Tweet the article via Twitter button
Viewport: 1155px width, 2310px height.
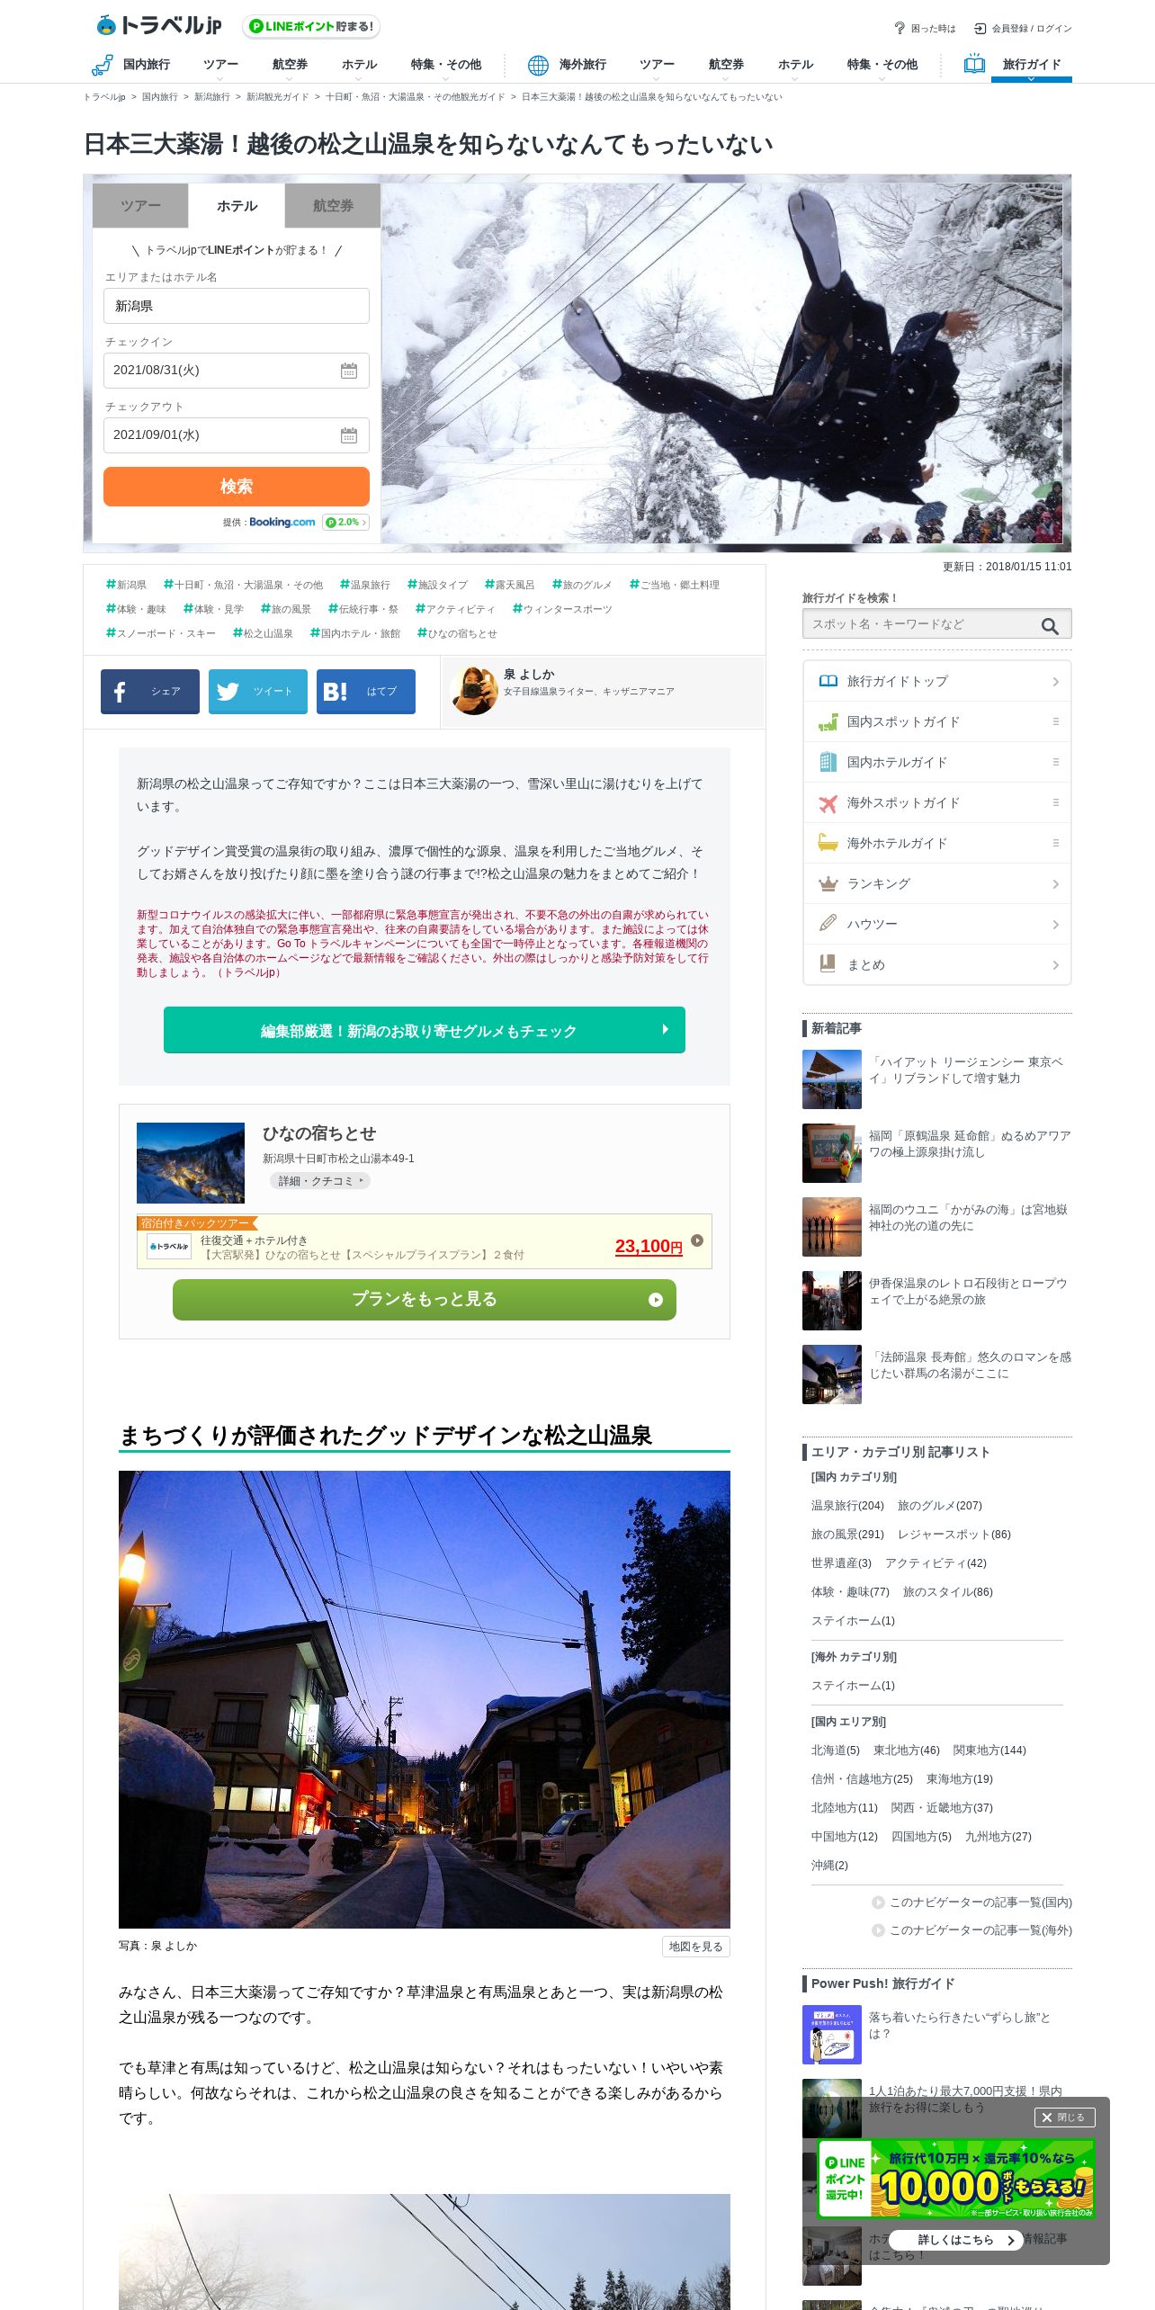tap(258, 692)
